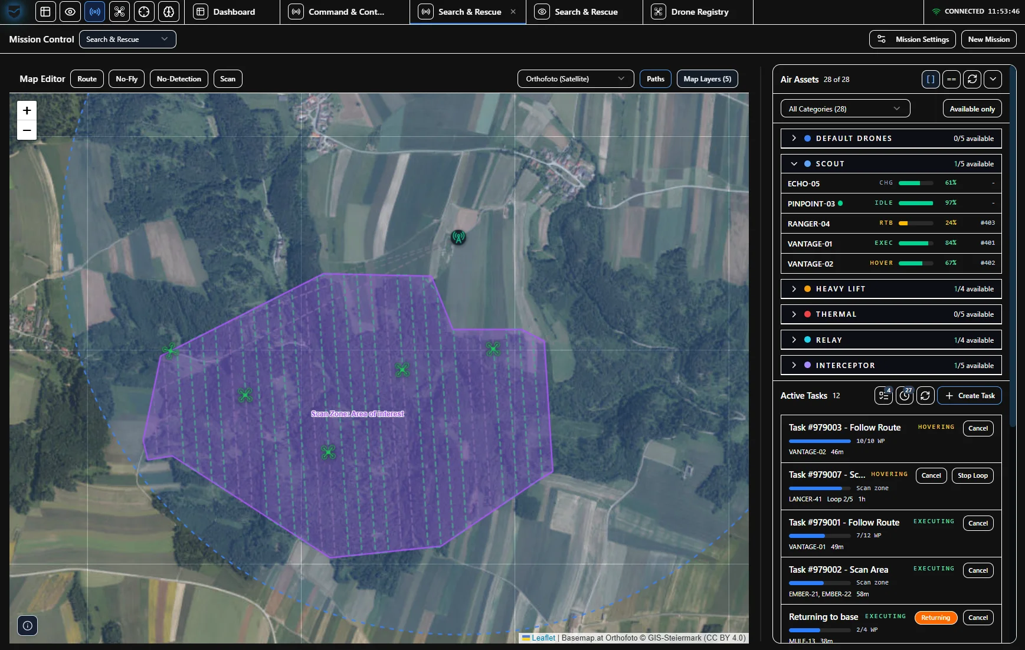Switch to the second Search & Rescue tab

point(584,12)
